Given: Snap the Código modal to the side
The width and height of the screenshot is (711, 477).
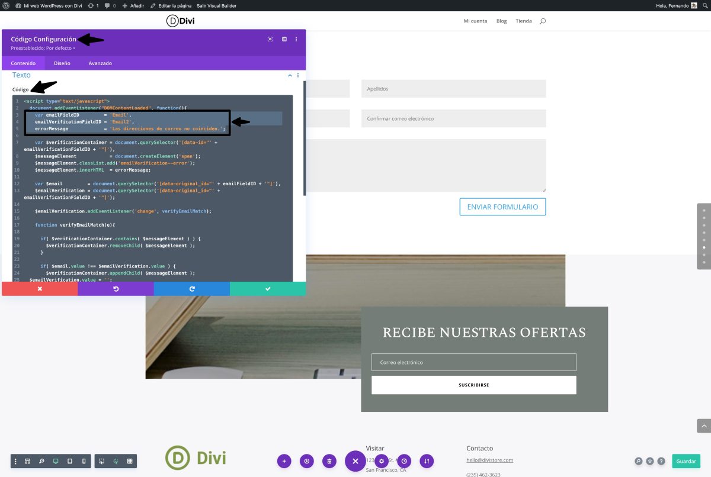Looking at the screenshot, I should pyautogui.click(x=284, y=39).
